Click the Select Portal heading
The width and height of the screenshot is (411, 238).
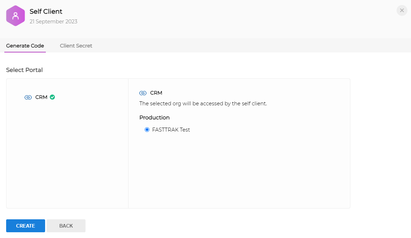25,70
